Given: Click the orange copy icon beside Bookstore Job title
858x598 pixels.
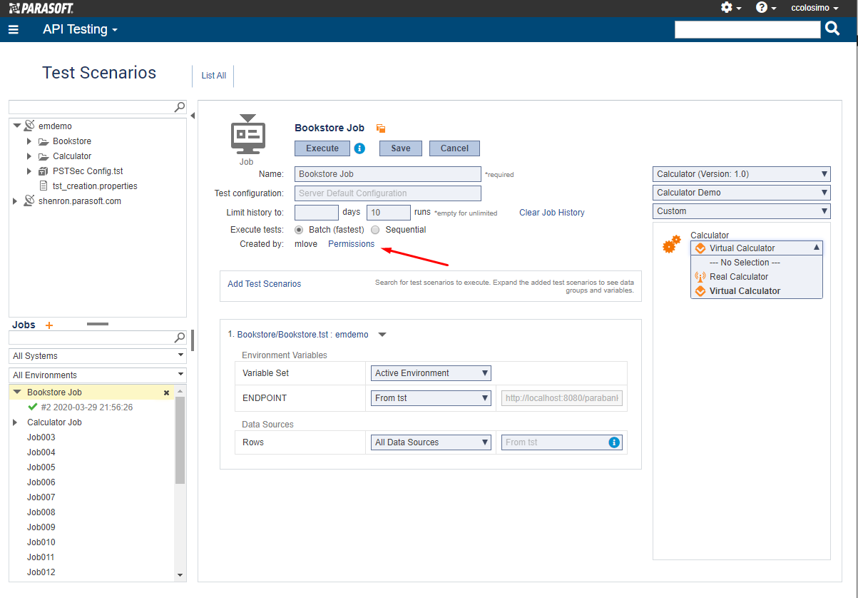Looking at the screenshot, I should [381, 128].
